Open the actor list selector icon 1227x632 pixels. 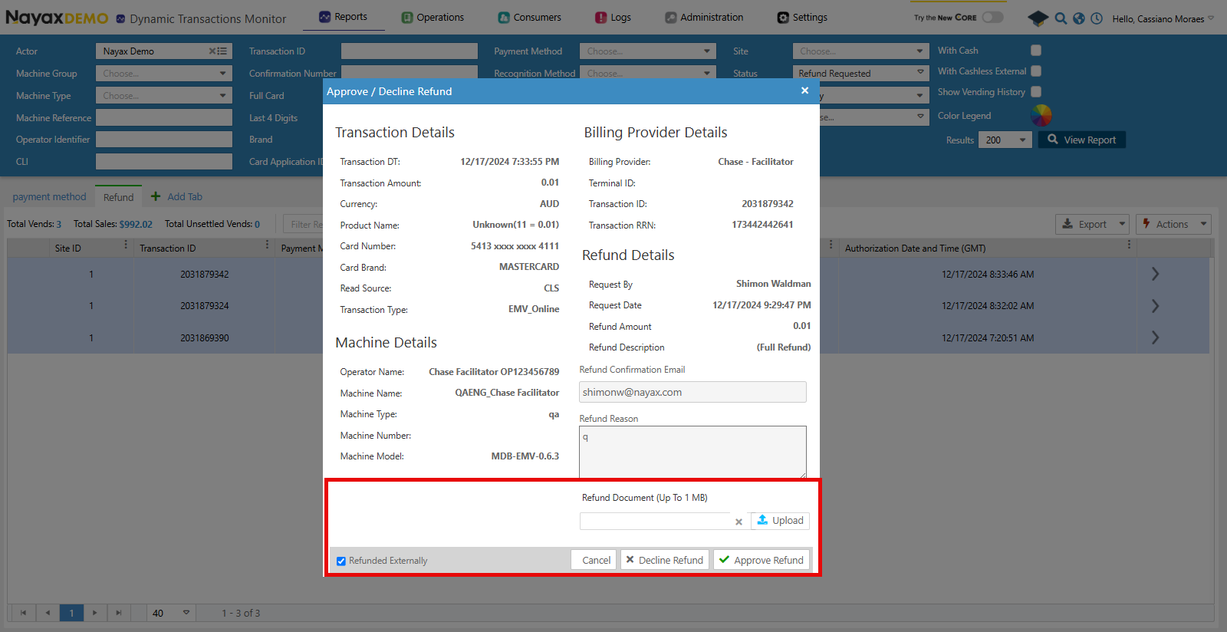pos(222,51)
